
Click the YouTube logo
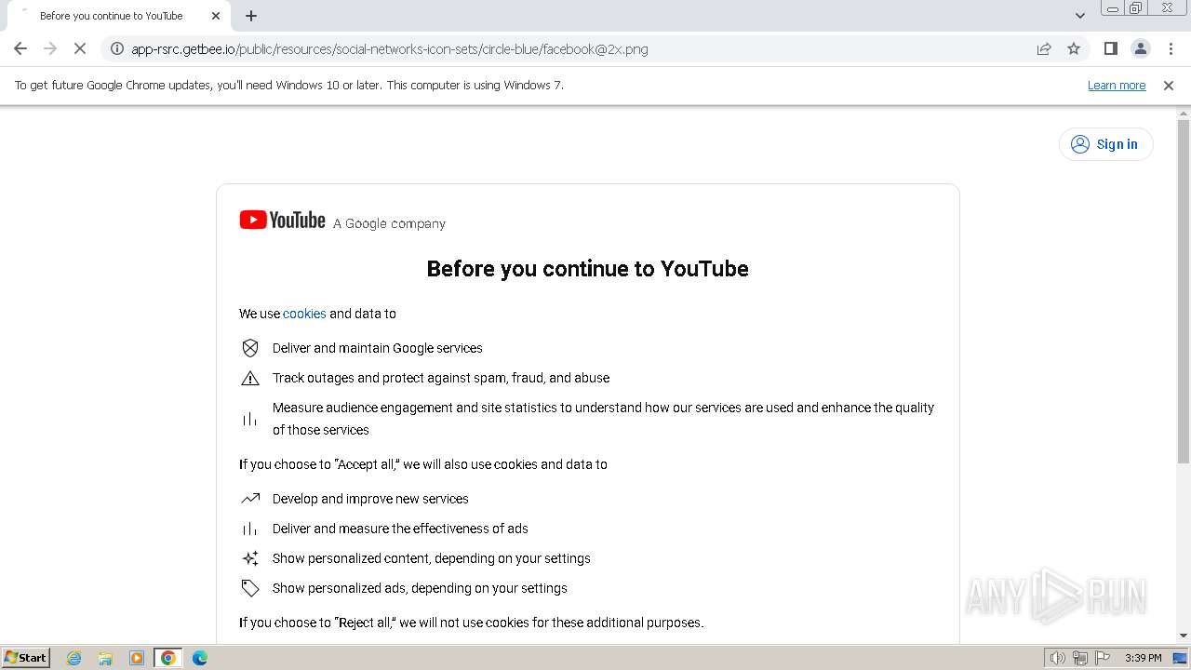pos(282,220)
